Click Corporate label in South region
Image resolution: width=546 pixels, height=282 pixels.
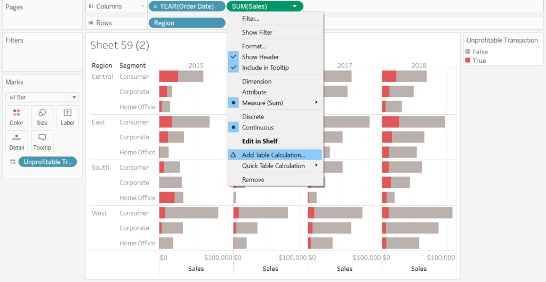click(x=134, y=183)
